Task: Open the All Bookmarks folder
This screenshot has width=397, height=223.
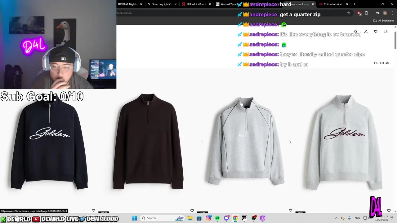Action: point(384,21)
